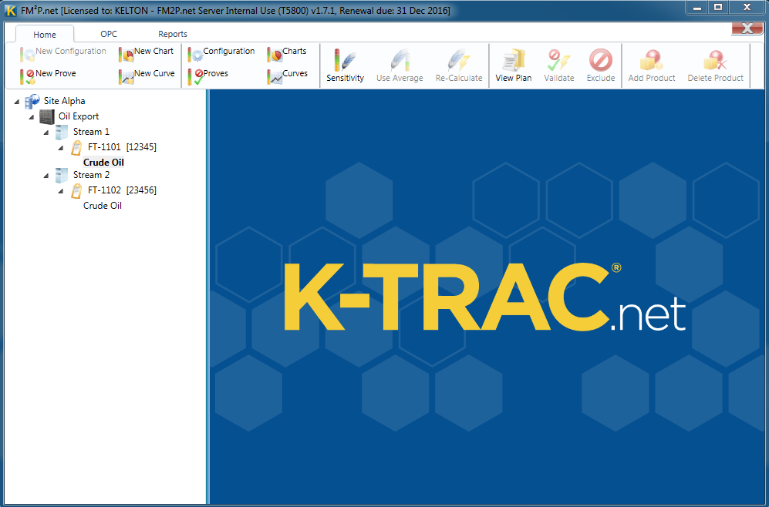Click the View Plan document icon
This screenshot has height=507, width=769.
[x=514, y=60]
